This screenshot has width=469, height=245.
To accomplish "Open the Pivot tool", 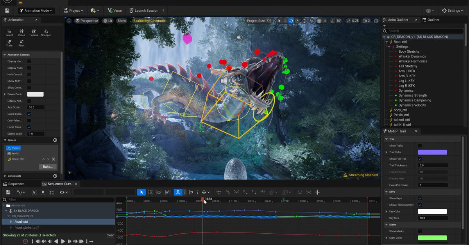I will click(21, 43).
